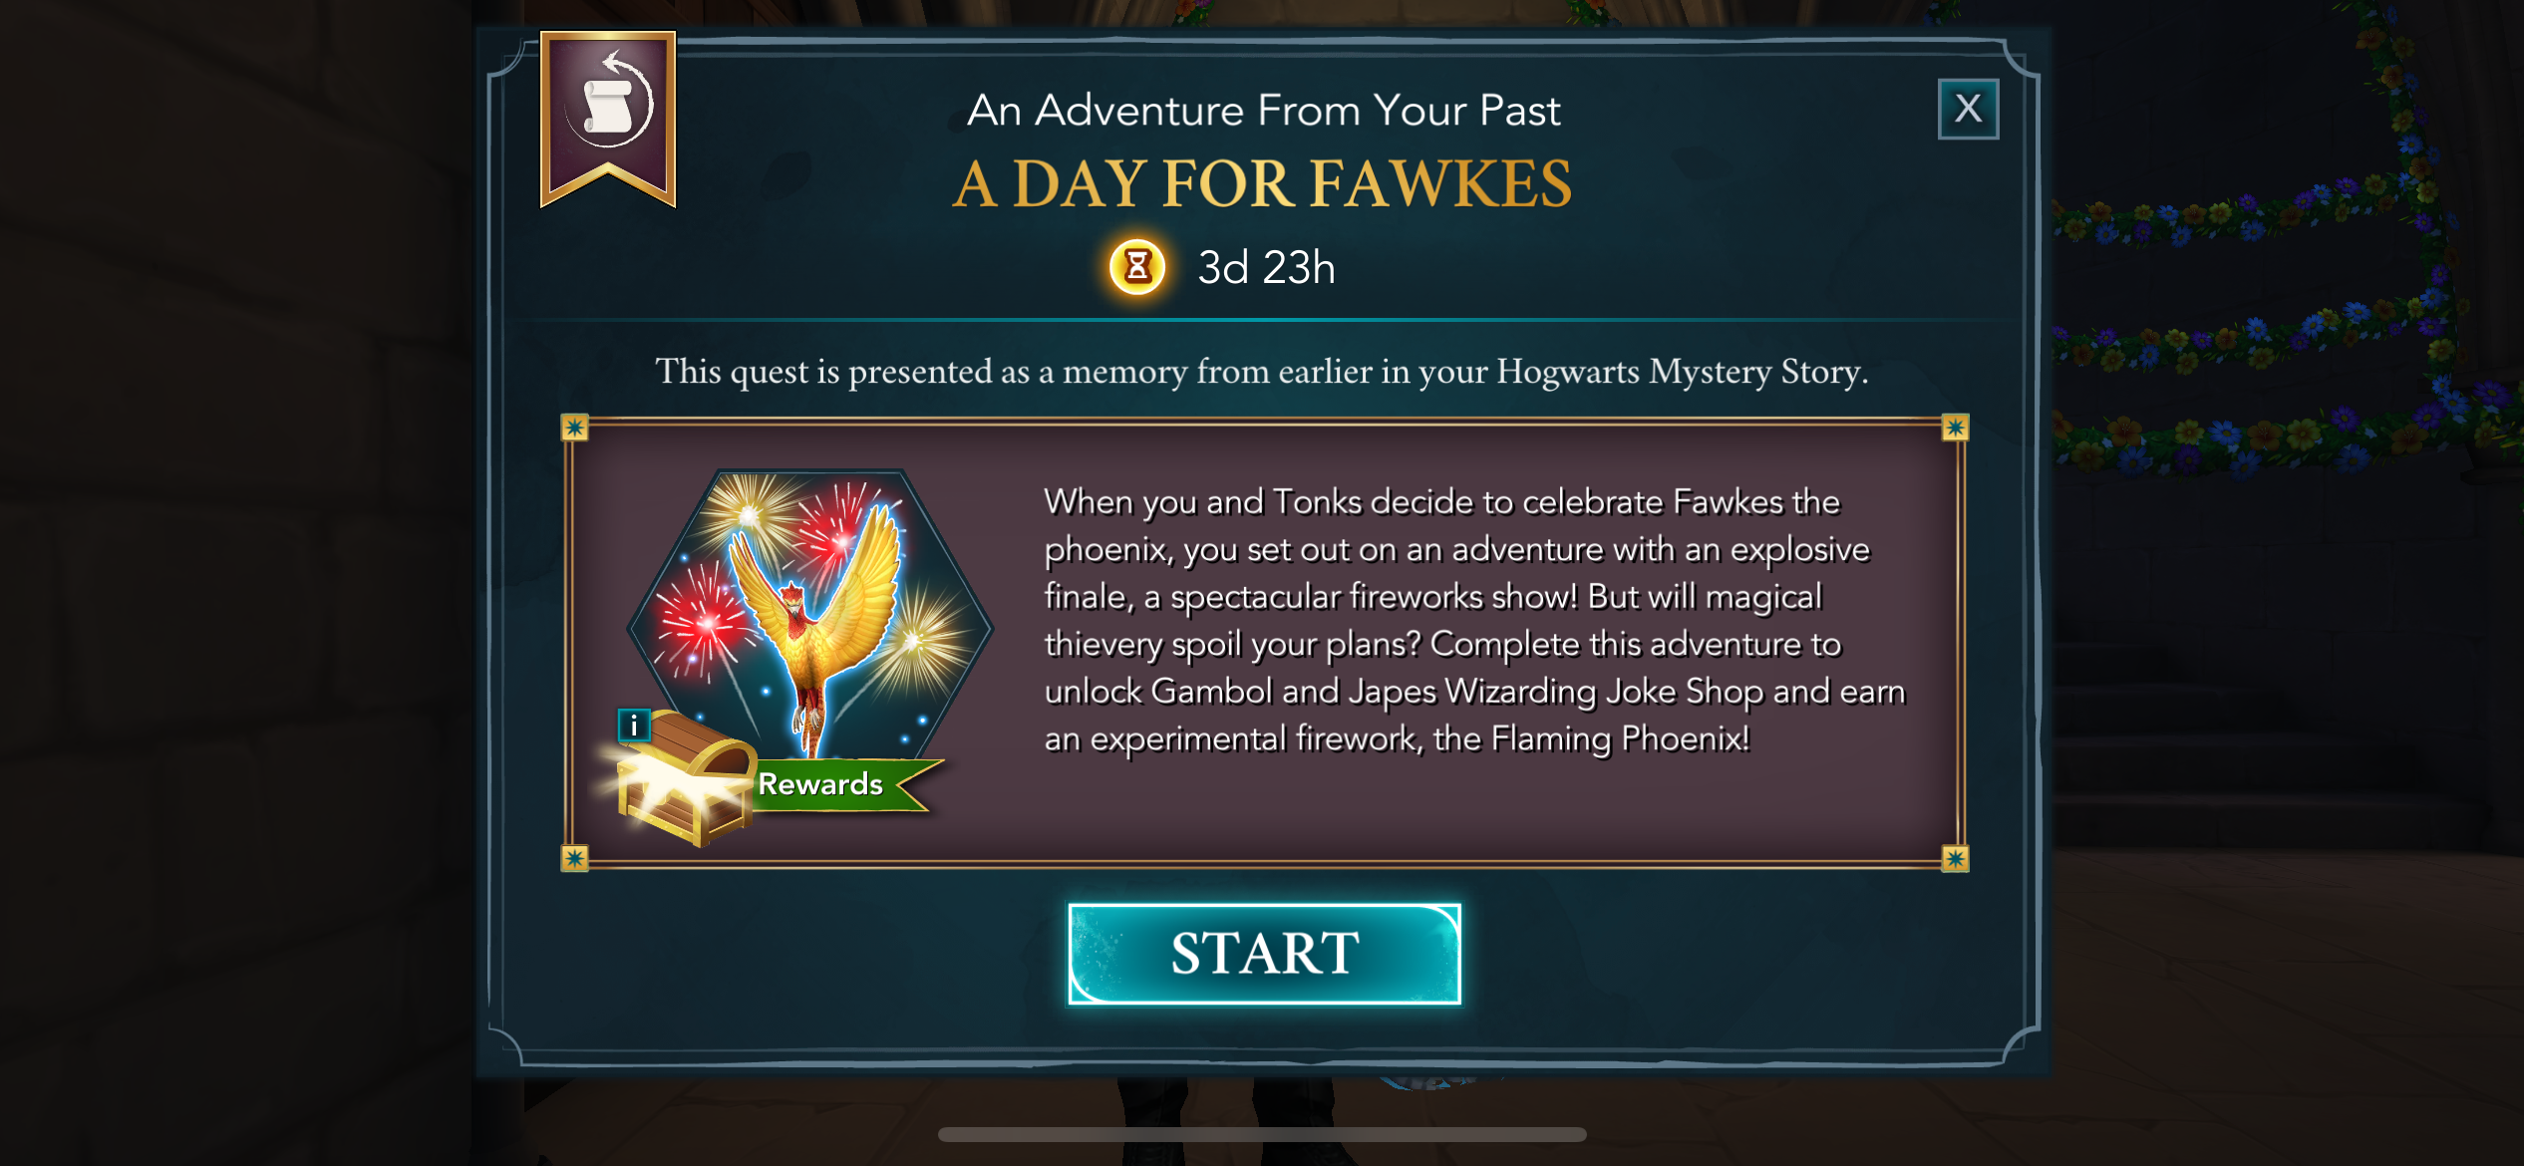2524x1166 pixels.
Task: Click the Rewards green ribbon label
Action: (837, 784)
